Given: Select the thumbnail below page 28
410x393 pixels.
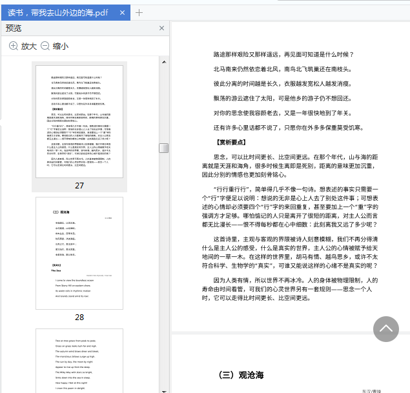Looking at the screenshot, I should [79, 361].
